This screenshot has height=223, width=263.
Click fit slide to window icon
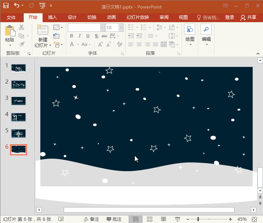point(254,219)
